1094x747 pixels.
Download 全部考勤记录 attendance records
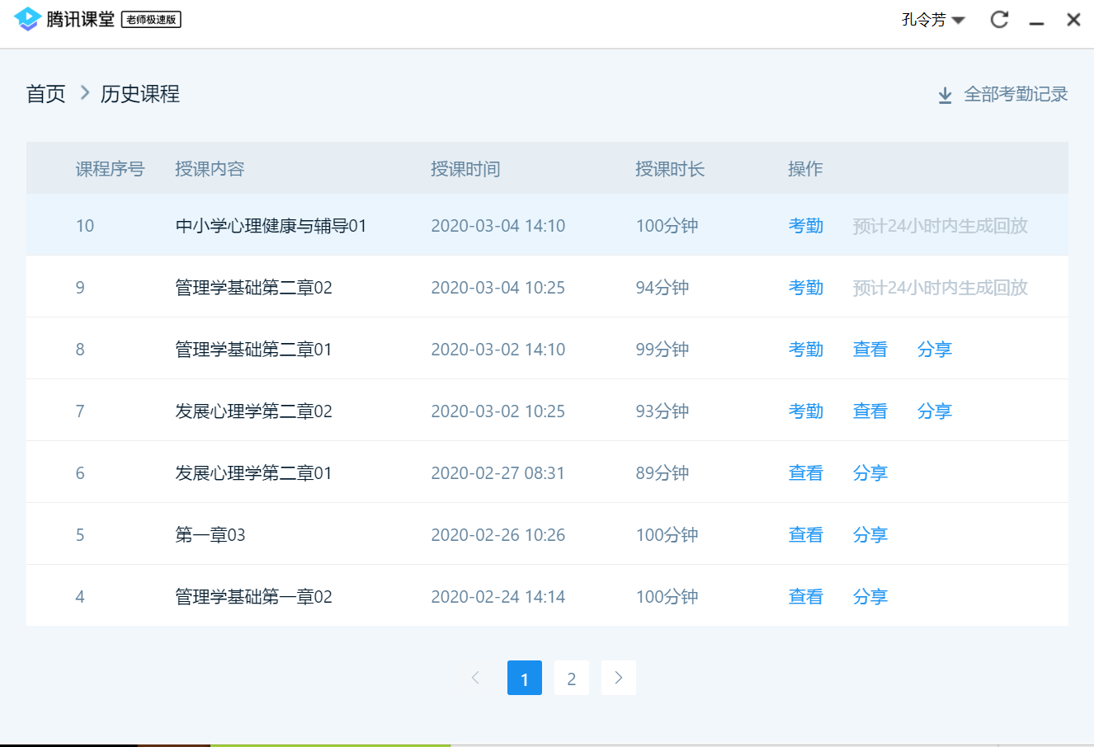click(x=1016, y=95)
